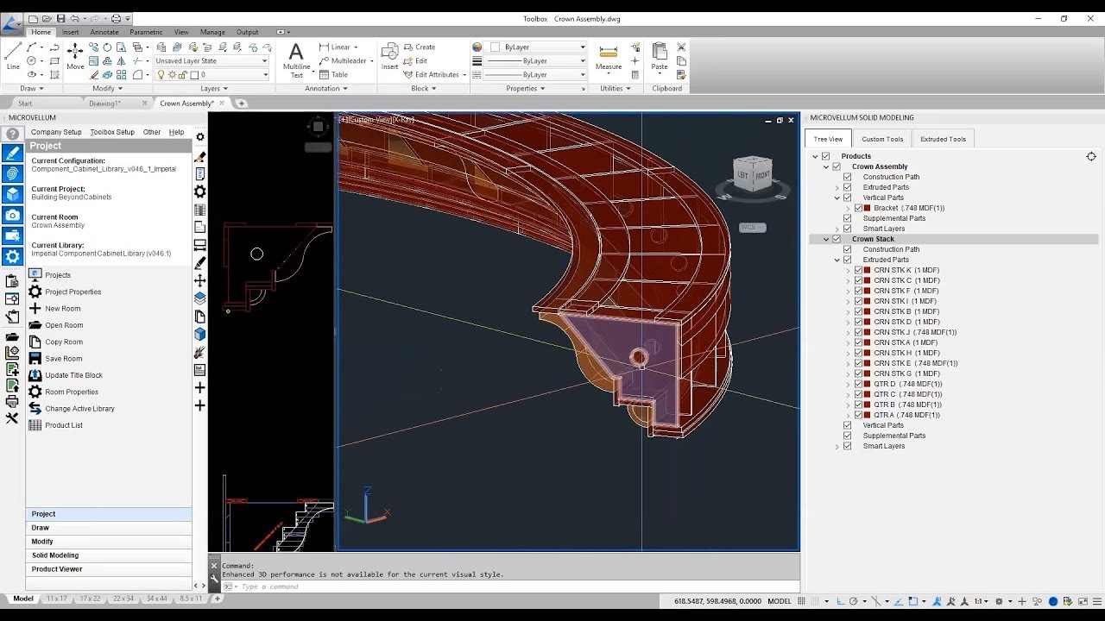Click the Insert block icon
Image resolution: width=1105 pixels, height=621 pixels.
[389, 55]
